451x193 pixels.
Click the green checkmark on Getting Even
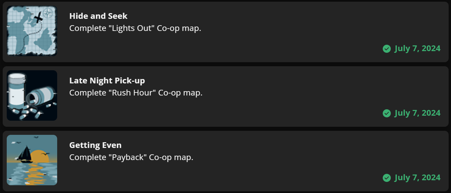386,178
